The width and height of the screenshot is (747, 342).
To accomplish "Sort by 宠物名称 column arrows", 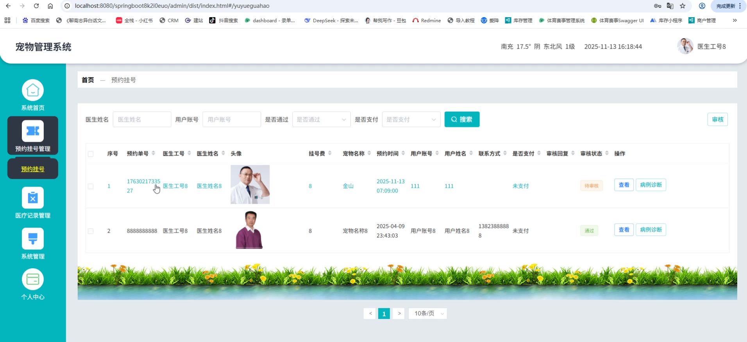I will (370, 153).
